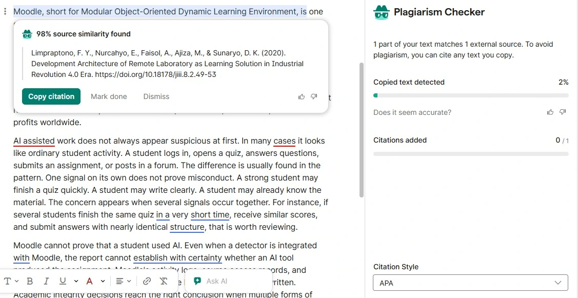The width and height of the screenshot is (578, 298).
Task: Clear formatting with the crossed T icon
Action: click(164, 282)
